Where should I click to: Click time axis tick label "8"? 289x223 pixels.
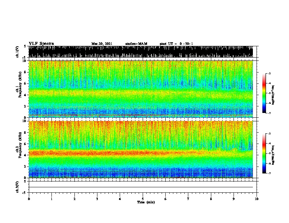coord(211,199)
